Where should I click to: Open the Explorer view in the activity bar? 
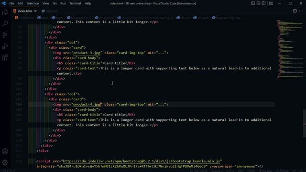pyautogui.click(x=5, y=12)
